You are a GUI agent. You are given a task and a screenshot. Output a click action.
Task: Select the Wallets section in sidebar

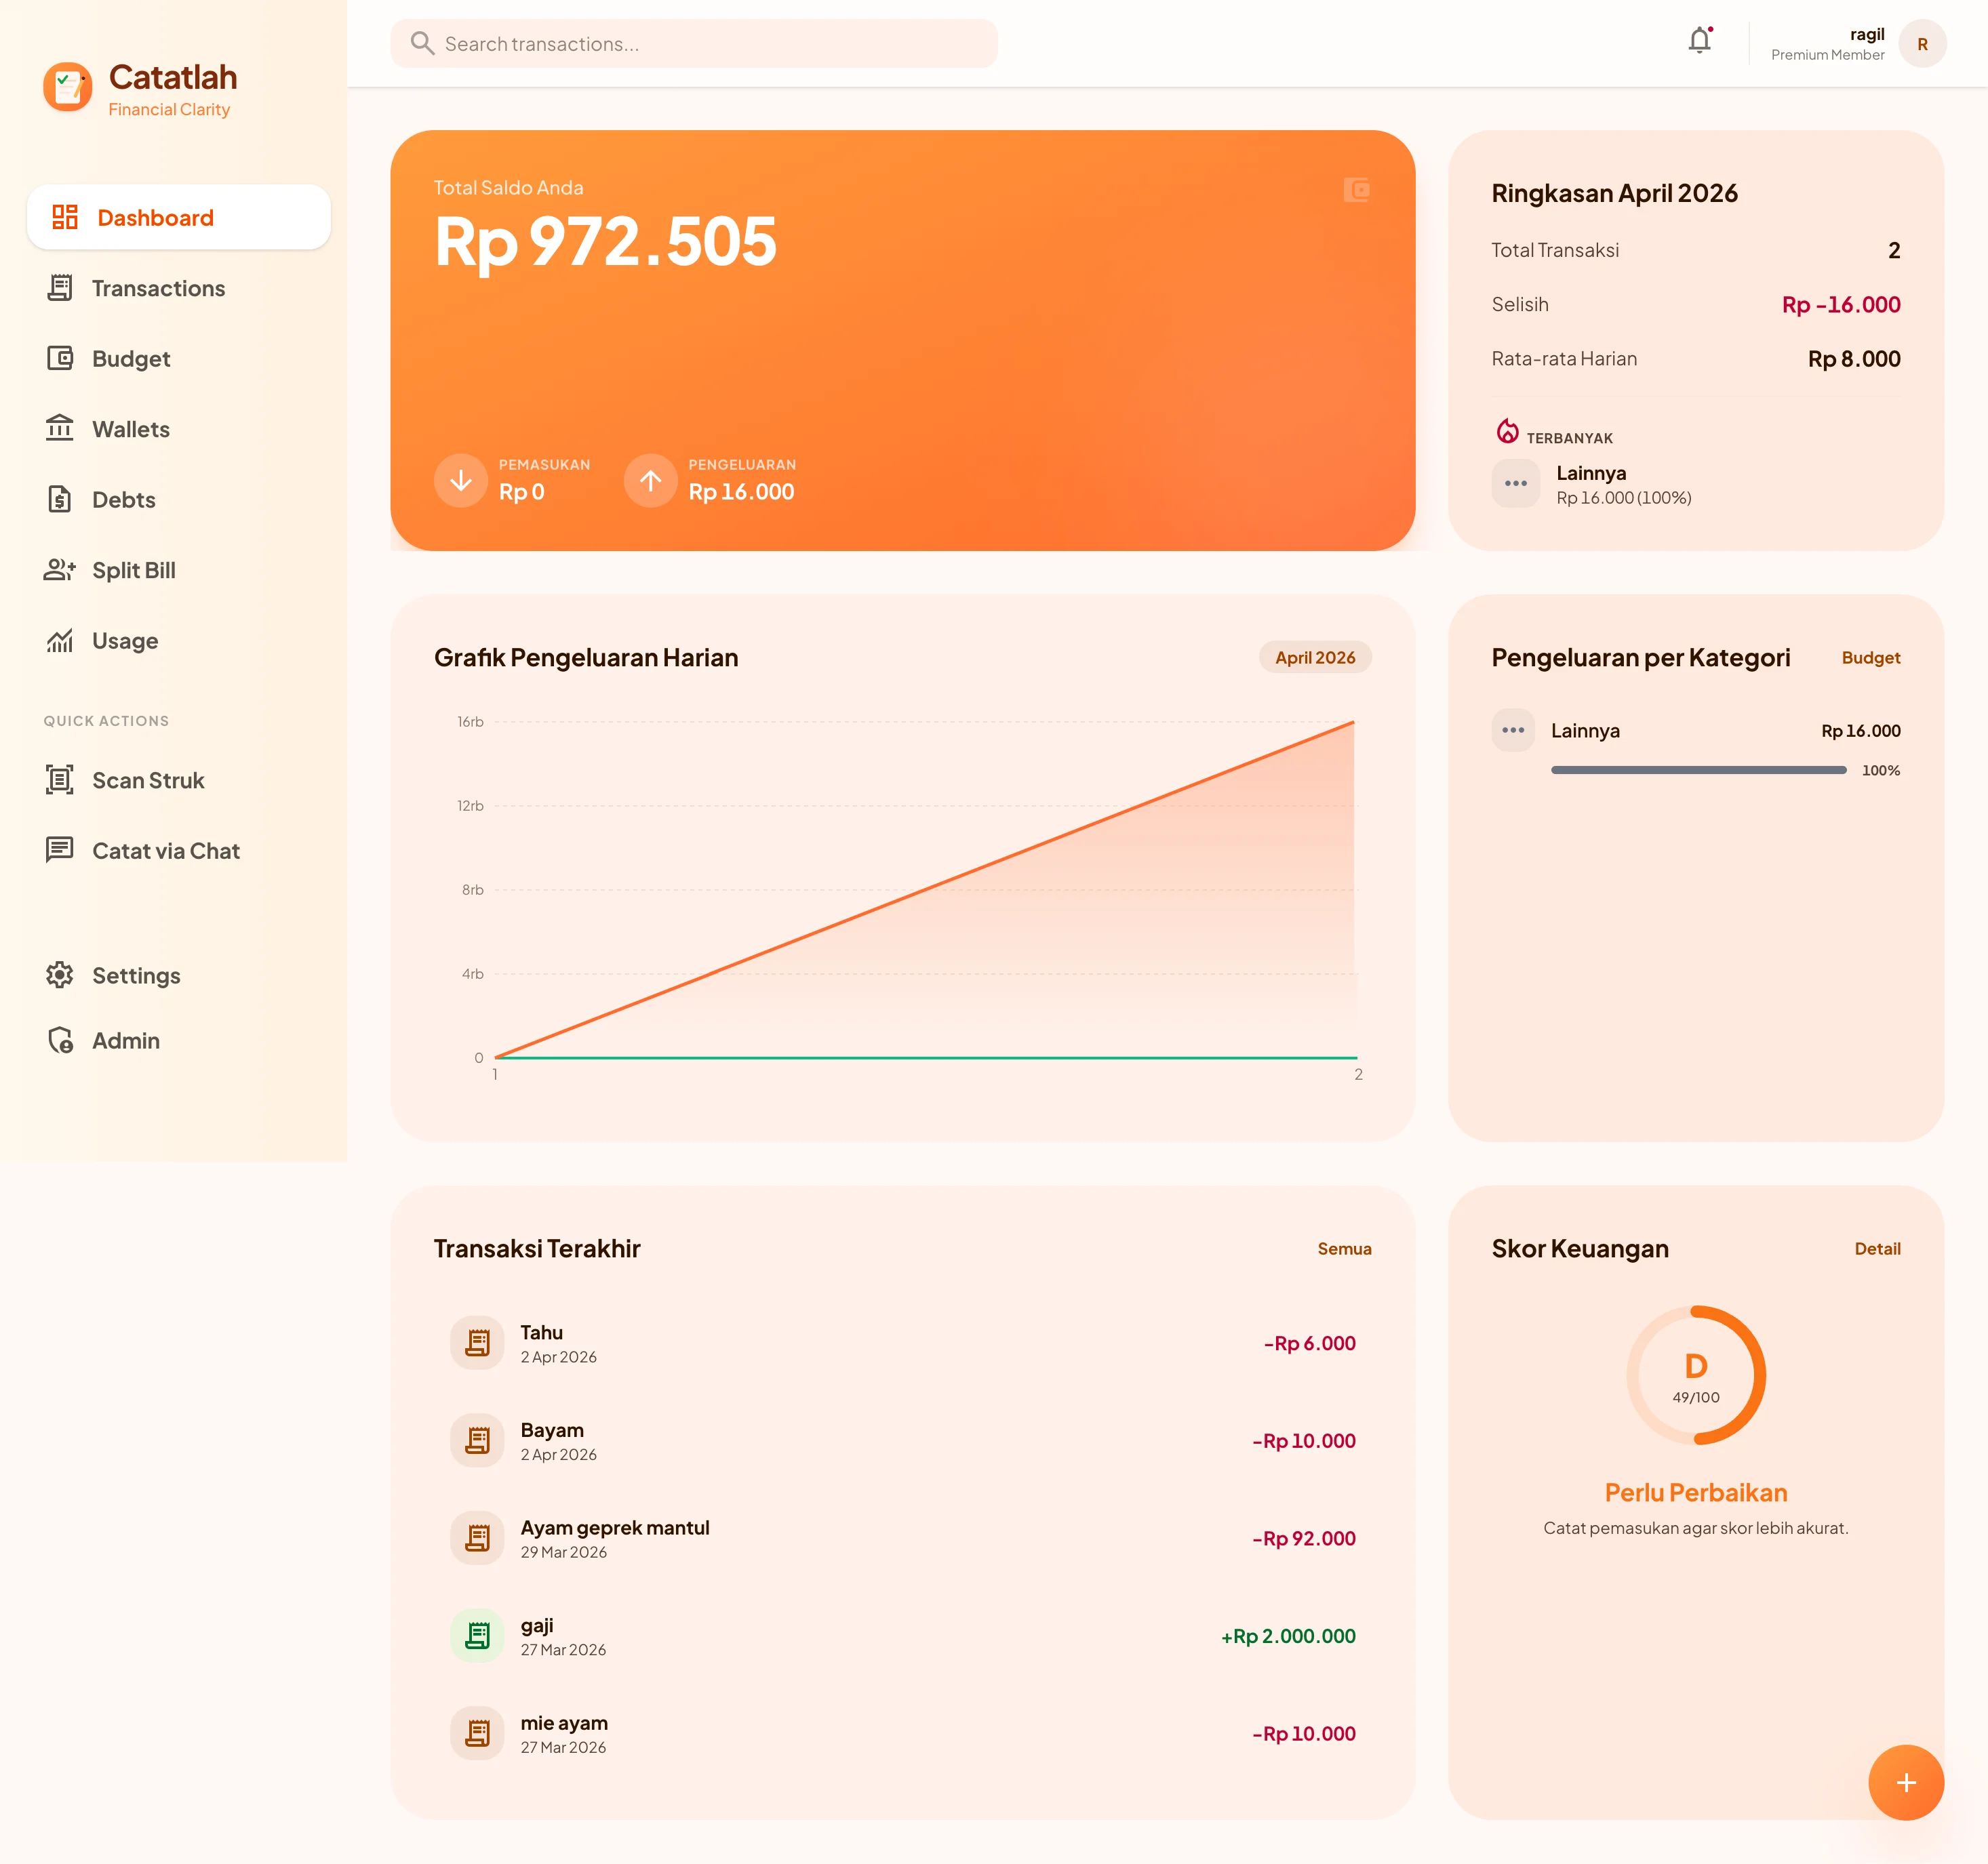[131, 429]
